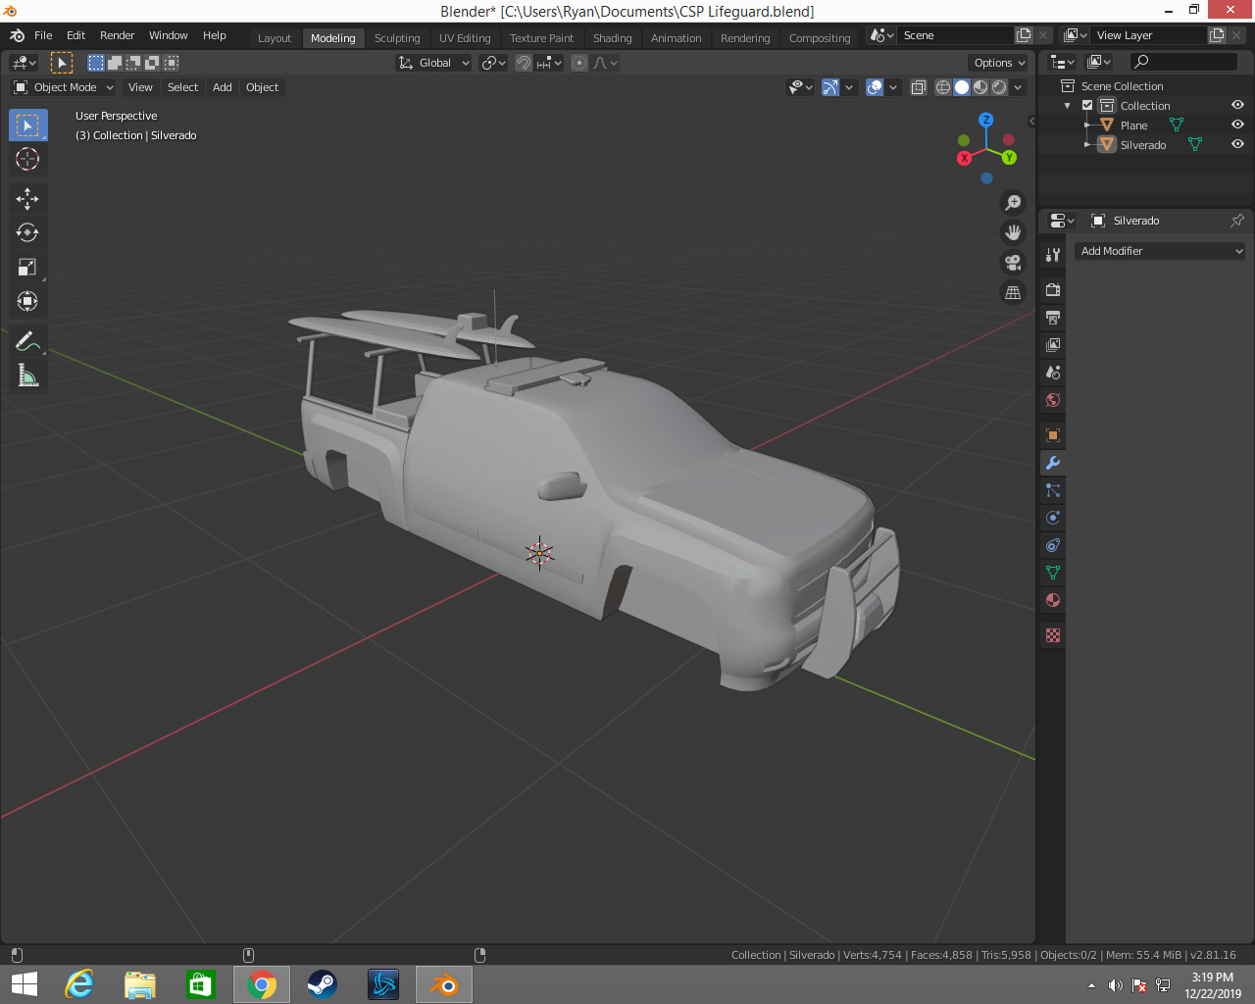Open Render properties tab
This screenshot has width=1255, height=1004.
tap(1053, 290)
